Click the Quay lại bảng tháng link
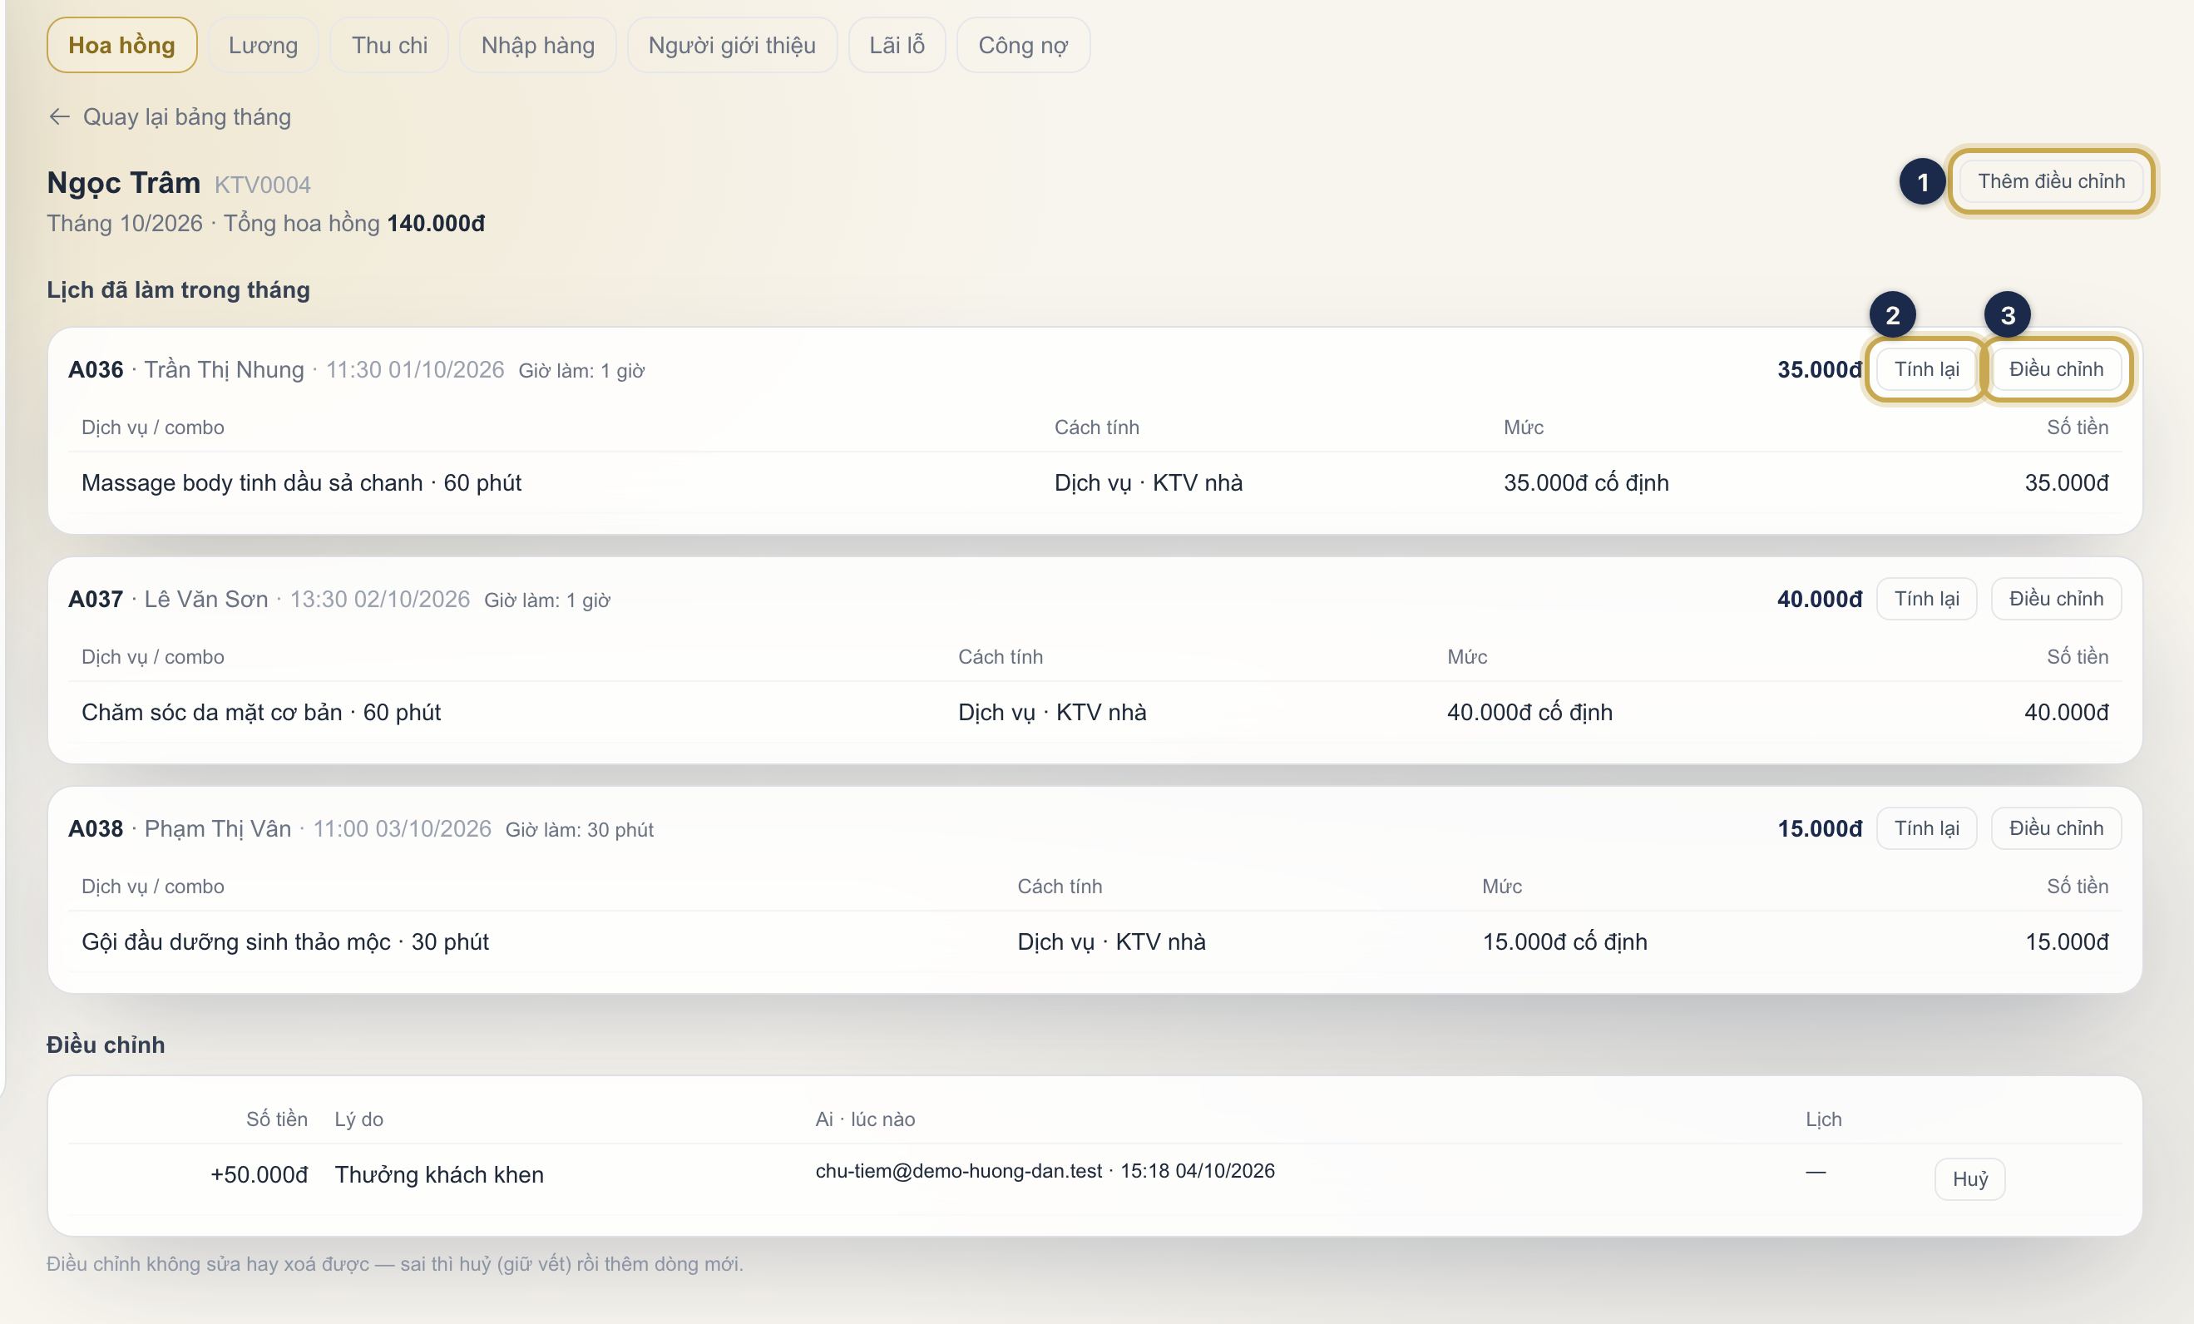 (x=169, y=116)
